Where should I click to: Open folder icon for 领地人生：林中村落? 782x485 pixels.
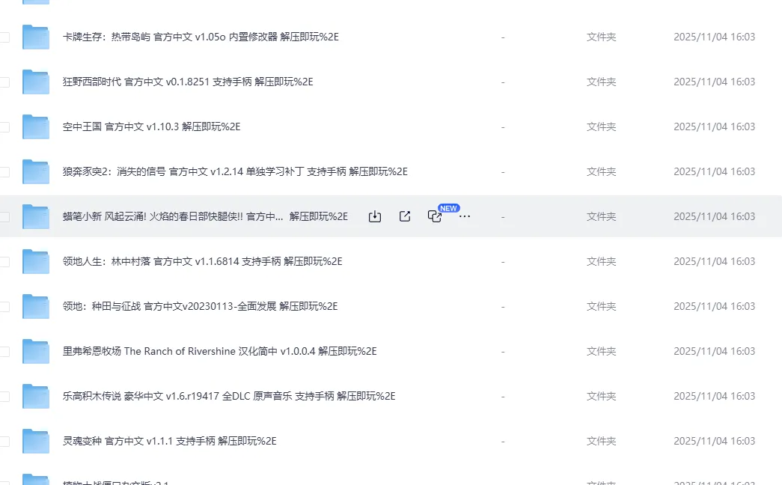(x=36, y=261)
